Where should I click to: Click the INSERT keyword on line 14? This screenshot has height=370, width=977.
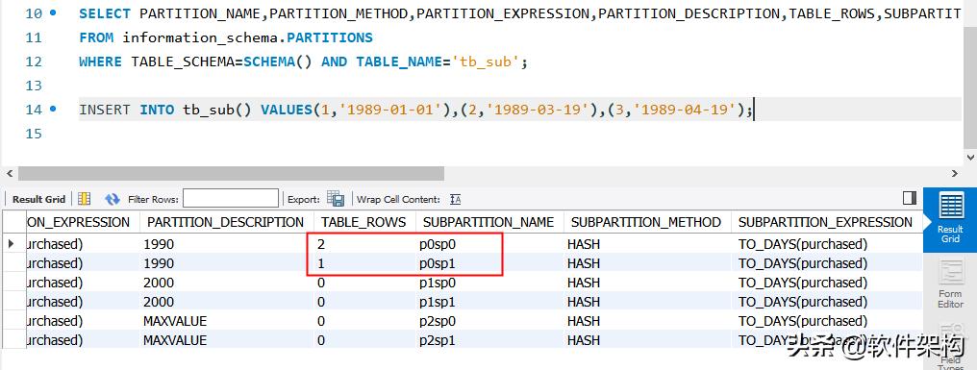point(105,110)
